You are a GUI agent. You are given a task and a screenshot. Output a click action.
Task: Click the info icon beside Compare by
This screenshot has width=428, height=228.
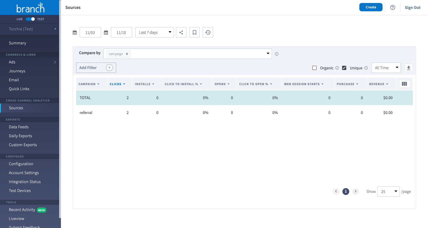pyautogui.click(x=276, y=54)
